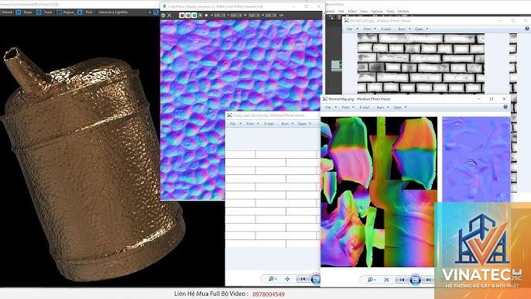Image resolution: width=531 pixels, height=299 pixels.
Task: Activate the Region render icon
Action: click(x=60, y=12)
